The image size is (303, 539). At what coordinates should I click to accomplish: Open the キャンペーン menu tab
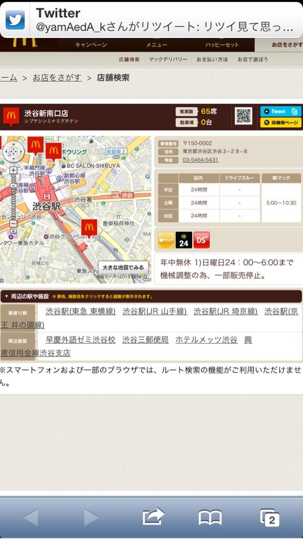click(x=91, y=45)
